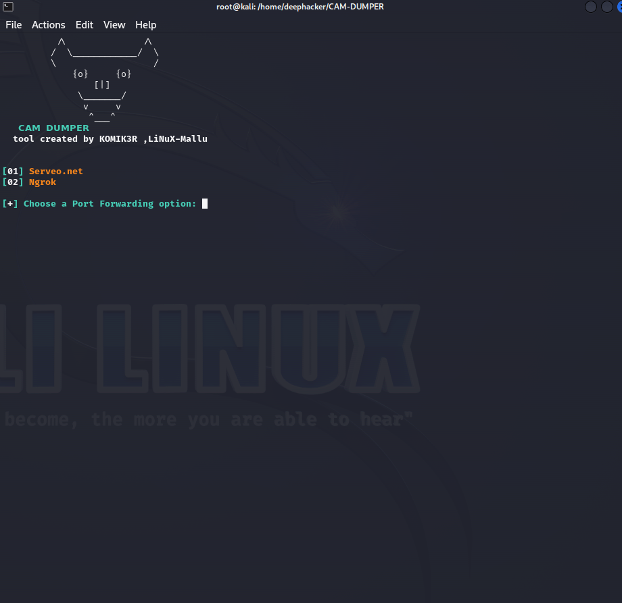Screen dimensions: 622x603
Task: Click the minimize window button
Action: tap(591, 7)
